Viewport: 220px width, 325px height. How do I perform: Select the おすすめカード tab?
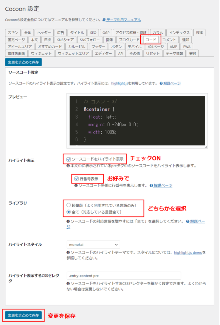click(50, 47)
